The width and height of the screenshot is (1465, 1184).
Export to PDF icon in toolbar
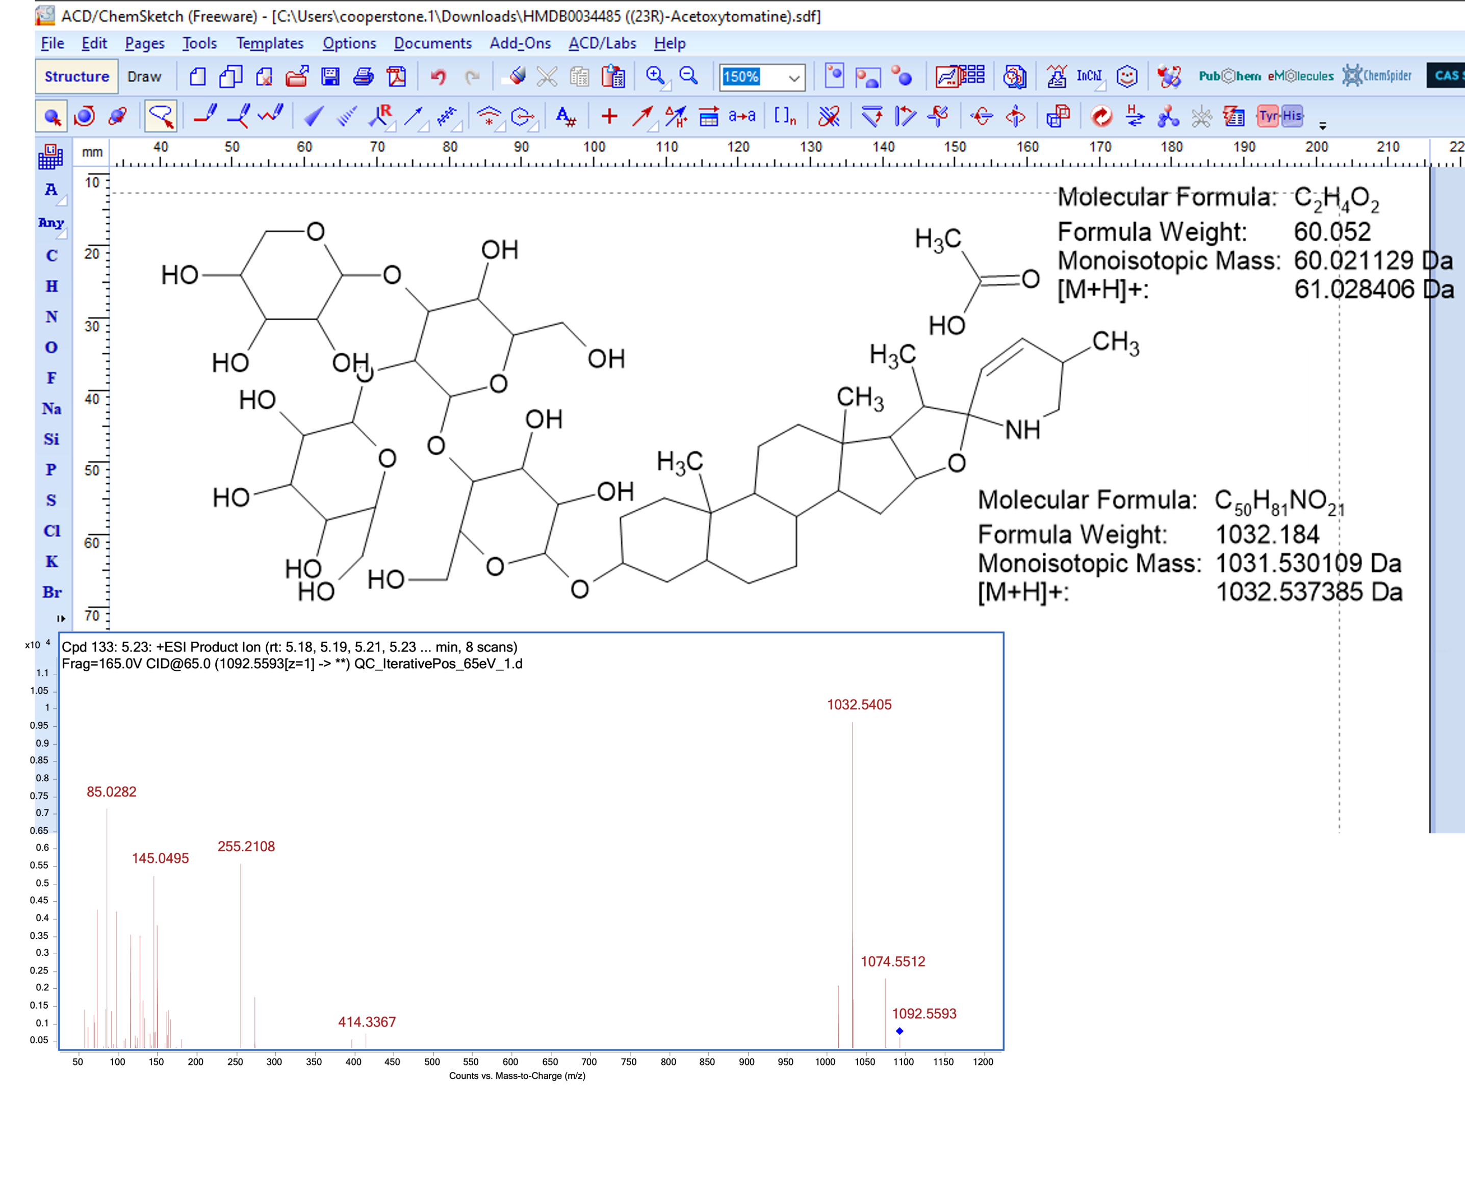396,76
